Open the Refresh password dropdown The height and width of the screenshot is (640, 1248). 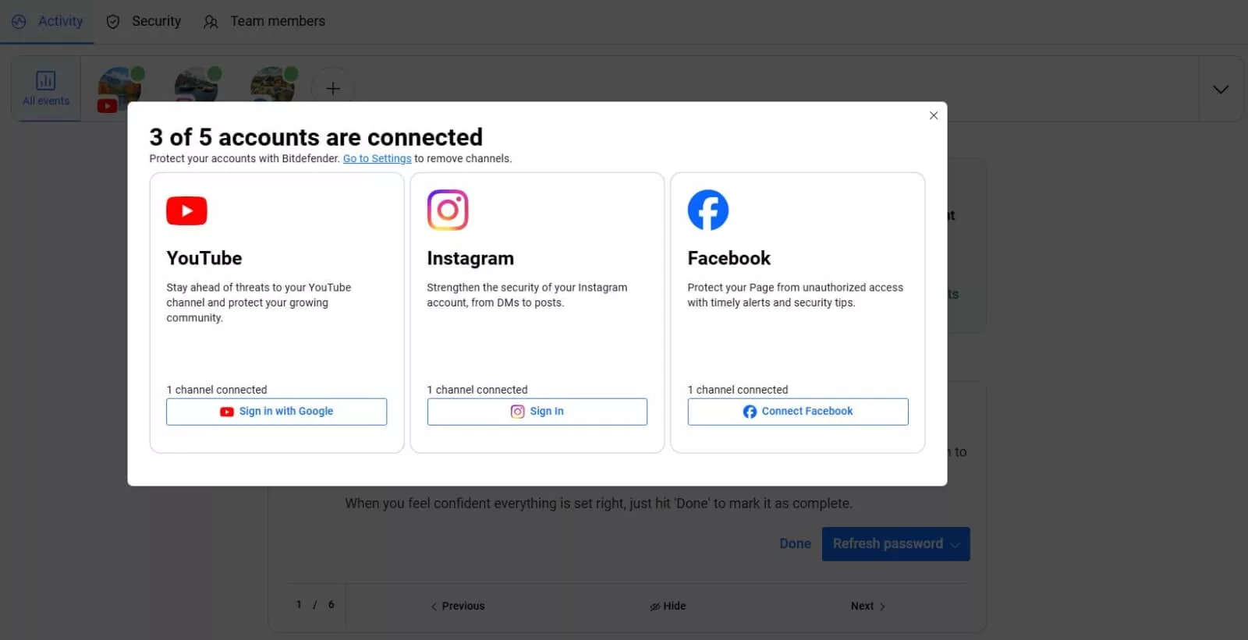(x=955, y=544)
